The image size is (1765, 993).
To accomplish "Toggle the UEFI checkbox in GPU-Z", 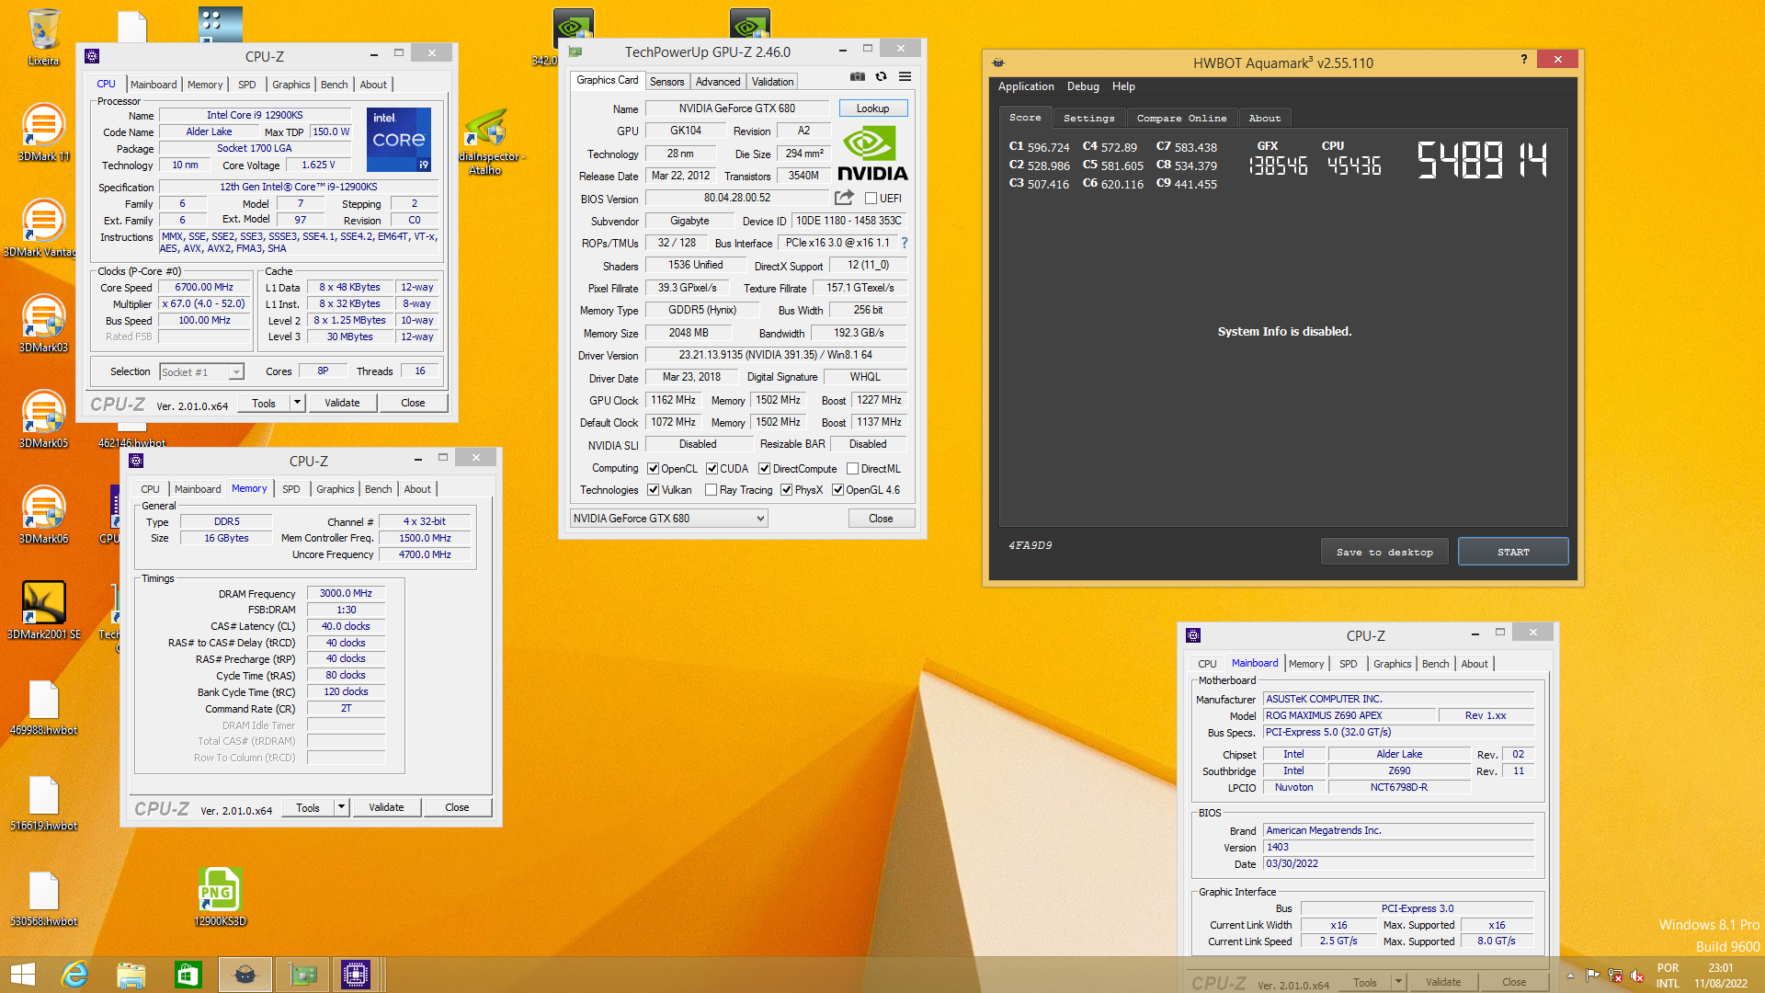I will 871,199.
